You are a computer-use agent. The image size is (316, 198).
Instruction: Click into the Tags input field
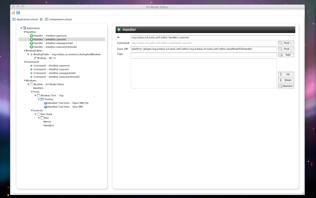coord(203,55)
